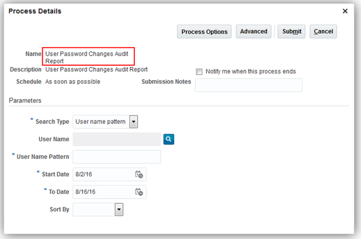
Task: Click the greyed-out User Name field
Action: pos(117,139)
